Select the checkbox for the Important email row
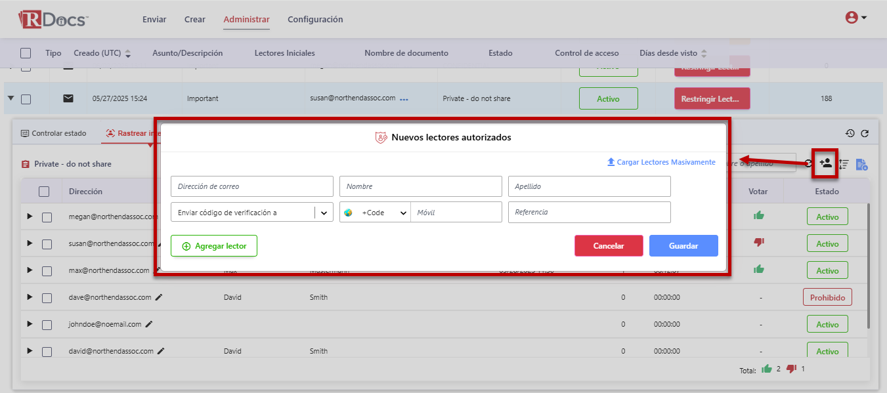Viewport: 887px width, 393px height. click(26, 99)
